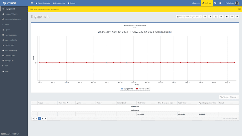Click the search icon in report toolbar
Viewport: 242px width, 136px height.
click(x=205, y=16)
